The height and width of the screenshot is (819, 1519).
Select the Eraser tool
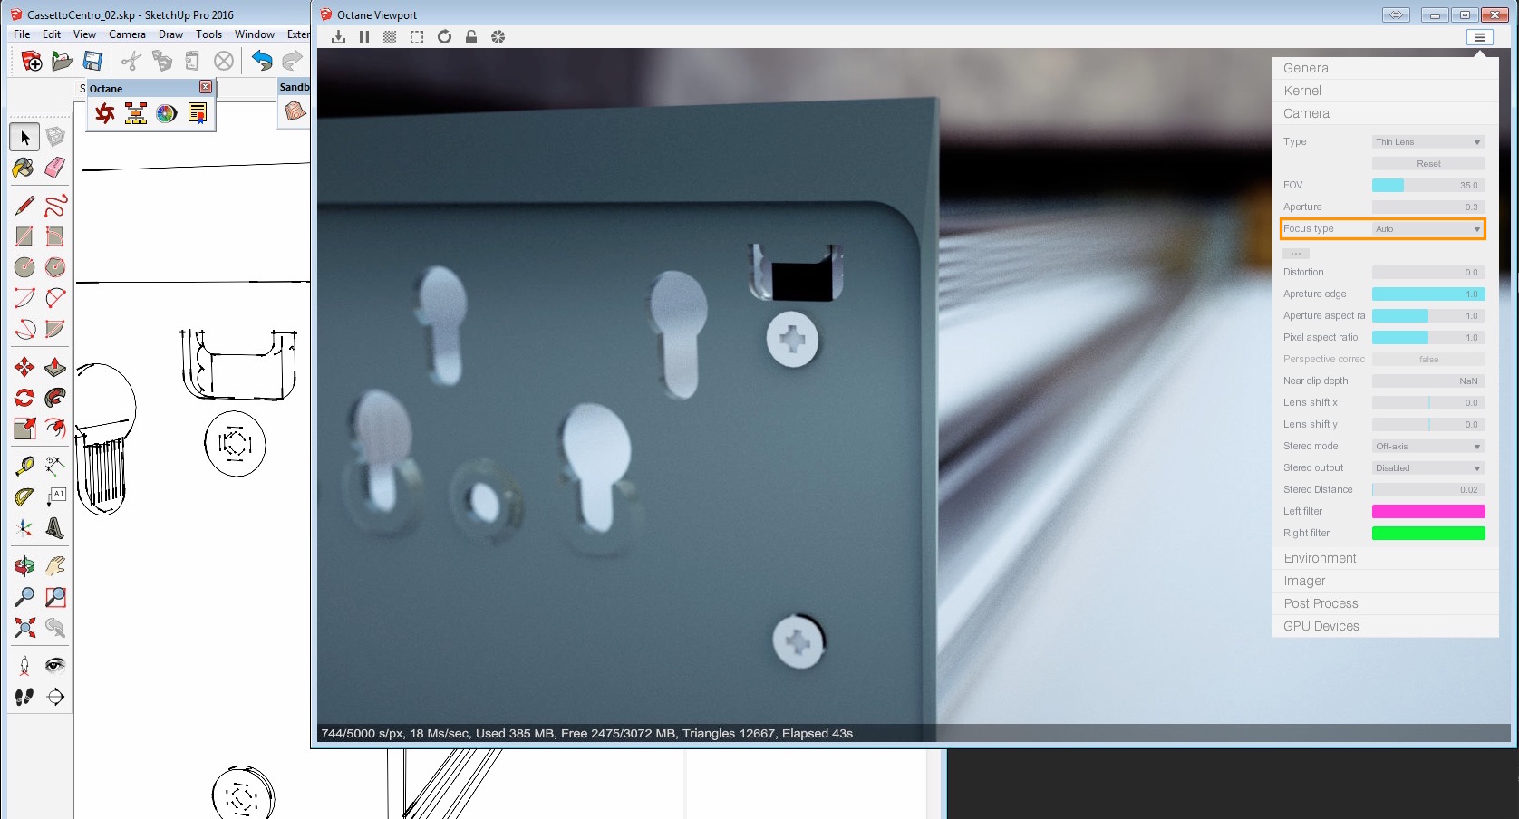tap(55, 168)
